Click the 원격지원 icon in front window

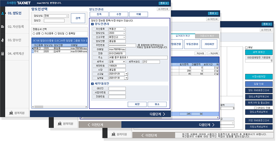pos(11,113)
